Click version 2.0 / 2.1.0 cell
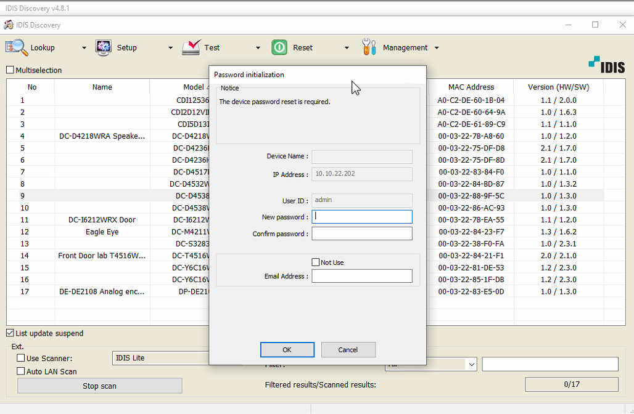The image size is (634, 414). pyautogui.click(x=558, y=256)
